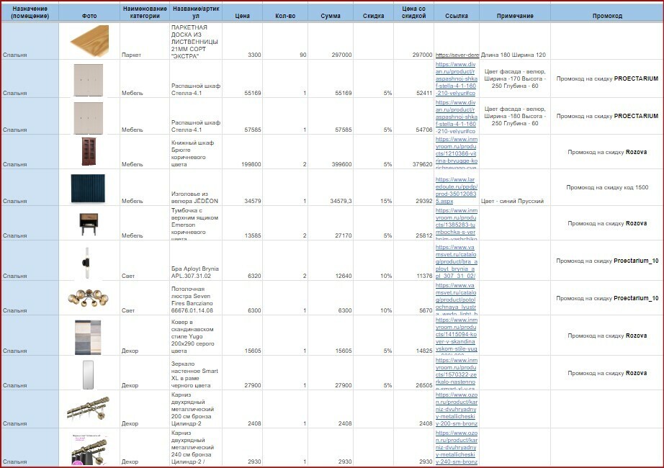Select the Название/артикул column header
Image resolution: width=664 pixels, height=468 pixels.
(x=196, y=12)
